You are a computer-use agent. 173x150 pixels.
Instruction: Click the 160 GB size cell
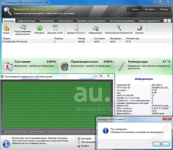(81, 42)
